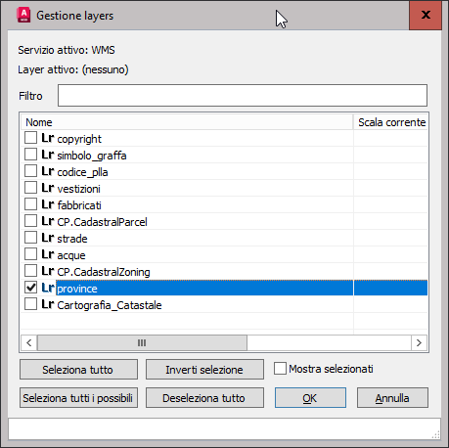Image resolution: width=449 pixels, height=448 pixels.
Task: Click into the Filtro text field
Action: point(243,96)
